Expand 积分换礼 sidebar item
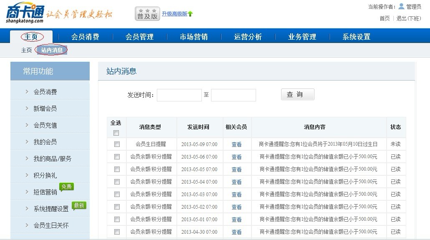This screenshot has width=430, height=240. [45, 175]
